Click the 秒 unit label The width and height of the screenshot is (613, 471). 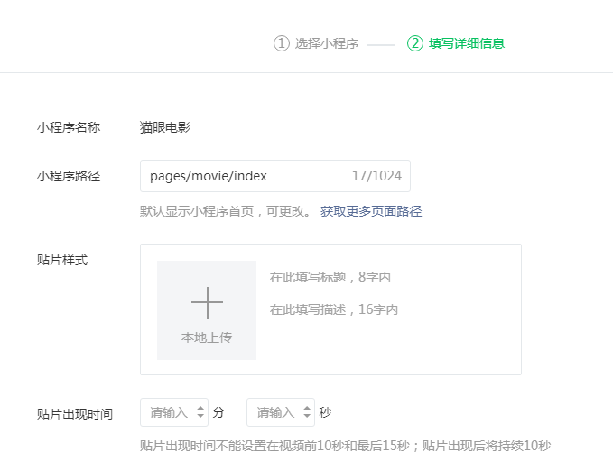coord(325,412)
